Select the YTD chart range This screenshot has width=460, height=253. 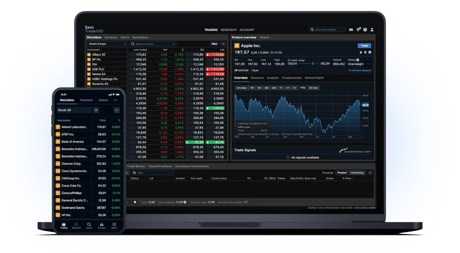coord(302,88)
